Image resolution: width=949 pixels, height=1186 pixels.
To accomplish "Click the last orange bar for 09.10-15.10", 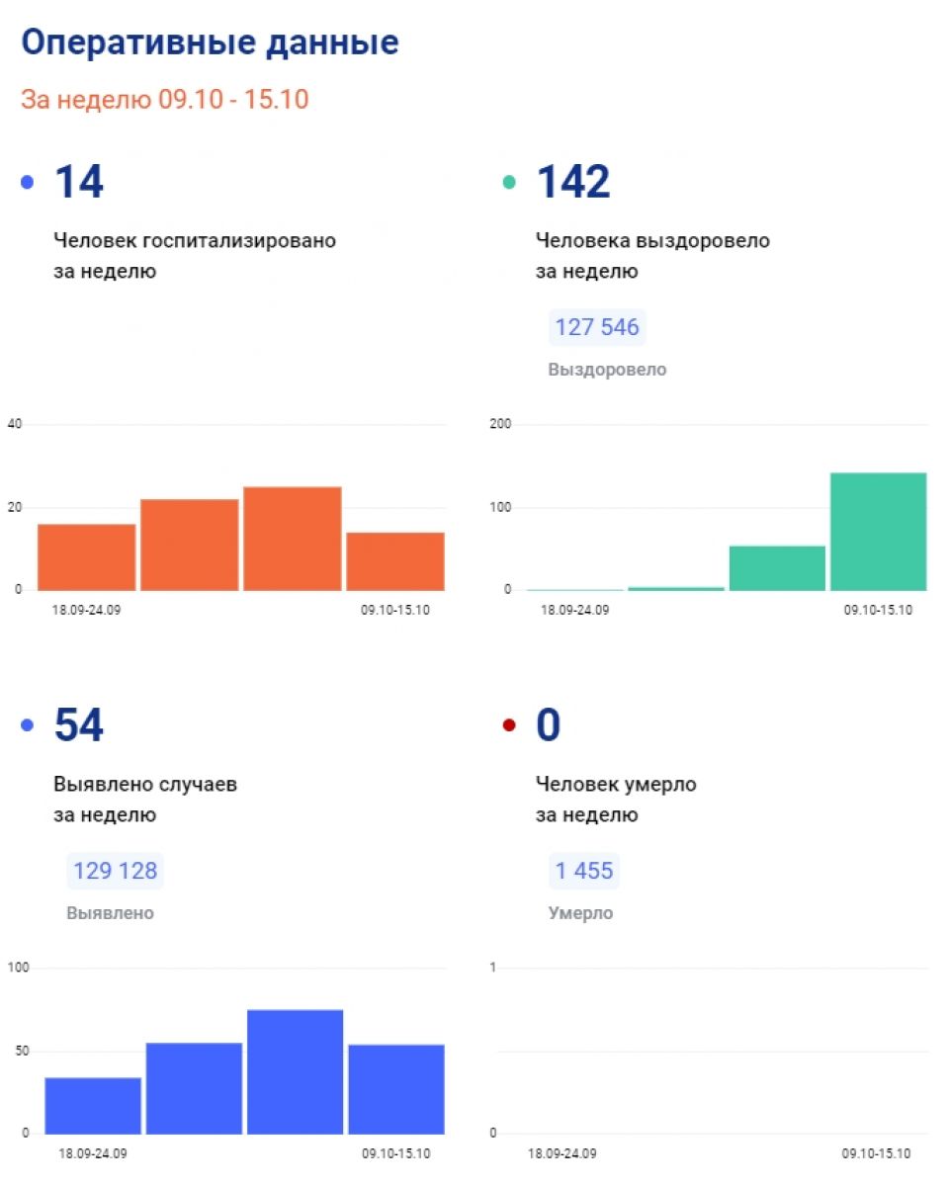I will coord(395,561).
